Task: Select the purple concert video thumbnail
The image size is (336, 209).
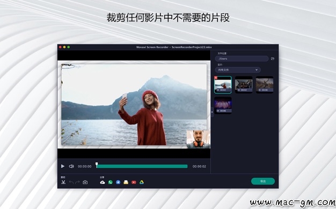Action: (223, 105)
